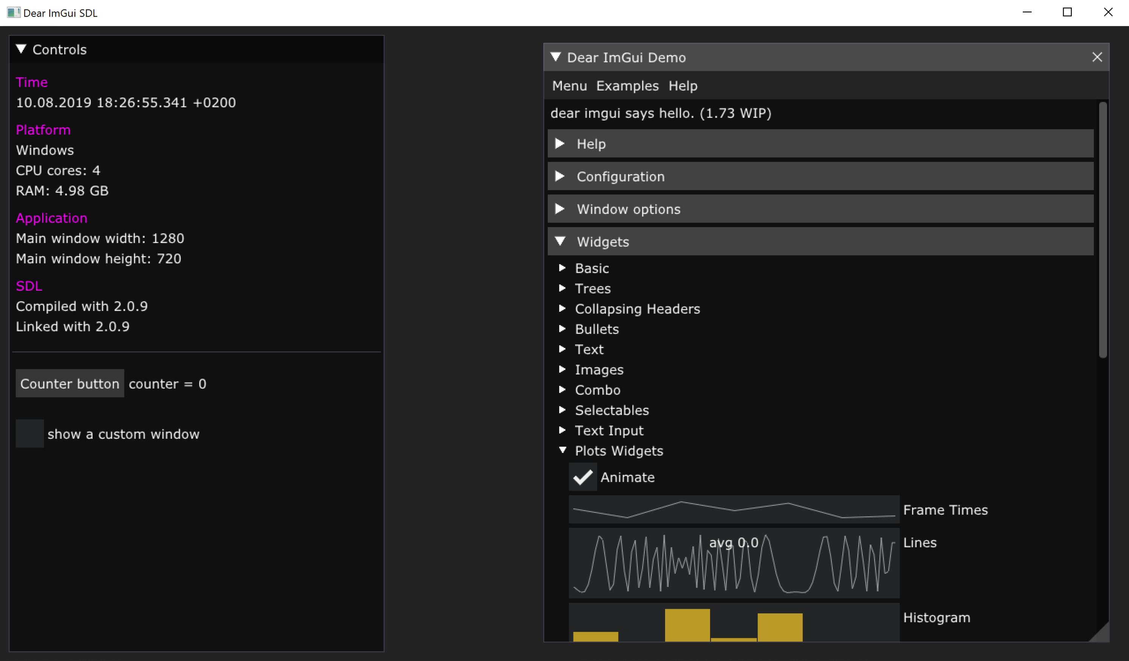Click Compiled with 2.0.9 text
The height and width of the screenshot is (661, 1129).
click(82, 307)
